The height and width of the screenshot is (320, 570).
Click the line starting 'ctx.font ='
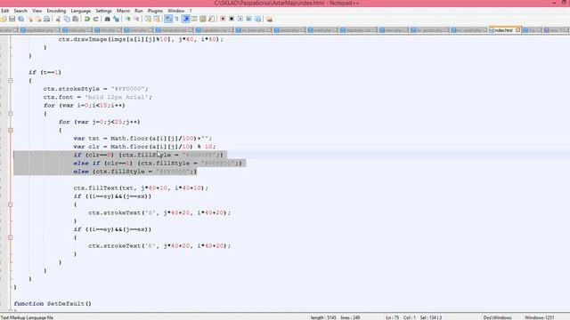pos(97,97)
